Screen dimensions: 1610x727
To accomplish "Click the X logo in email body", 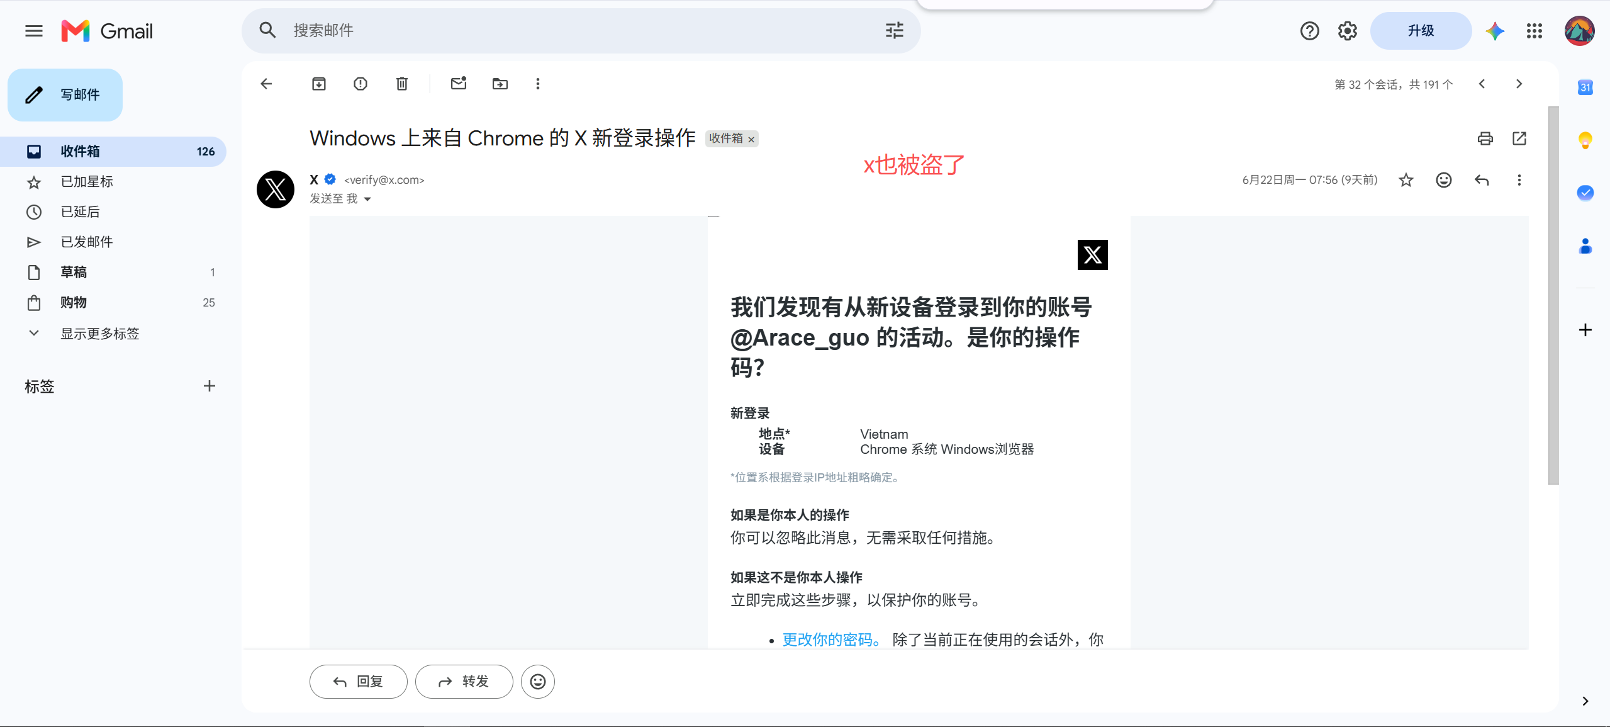I will tap(1092, 255).
